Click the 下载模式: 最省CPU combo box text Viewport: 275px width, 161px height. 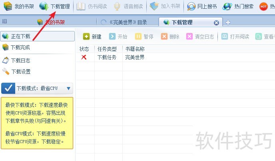point(37,88)
